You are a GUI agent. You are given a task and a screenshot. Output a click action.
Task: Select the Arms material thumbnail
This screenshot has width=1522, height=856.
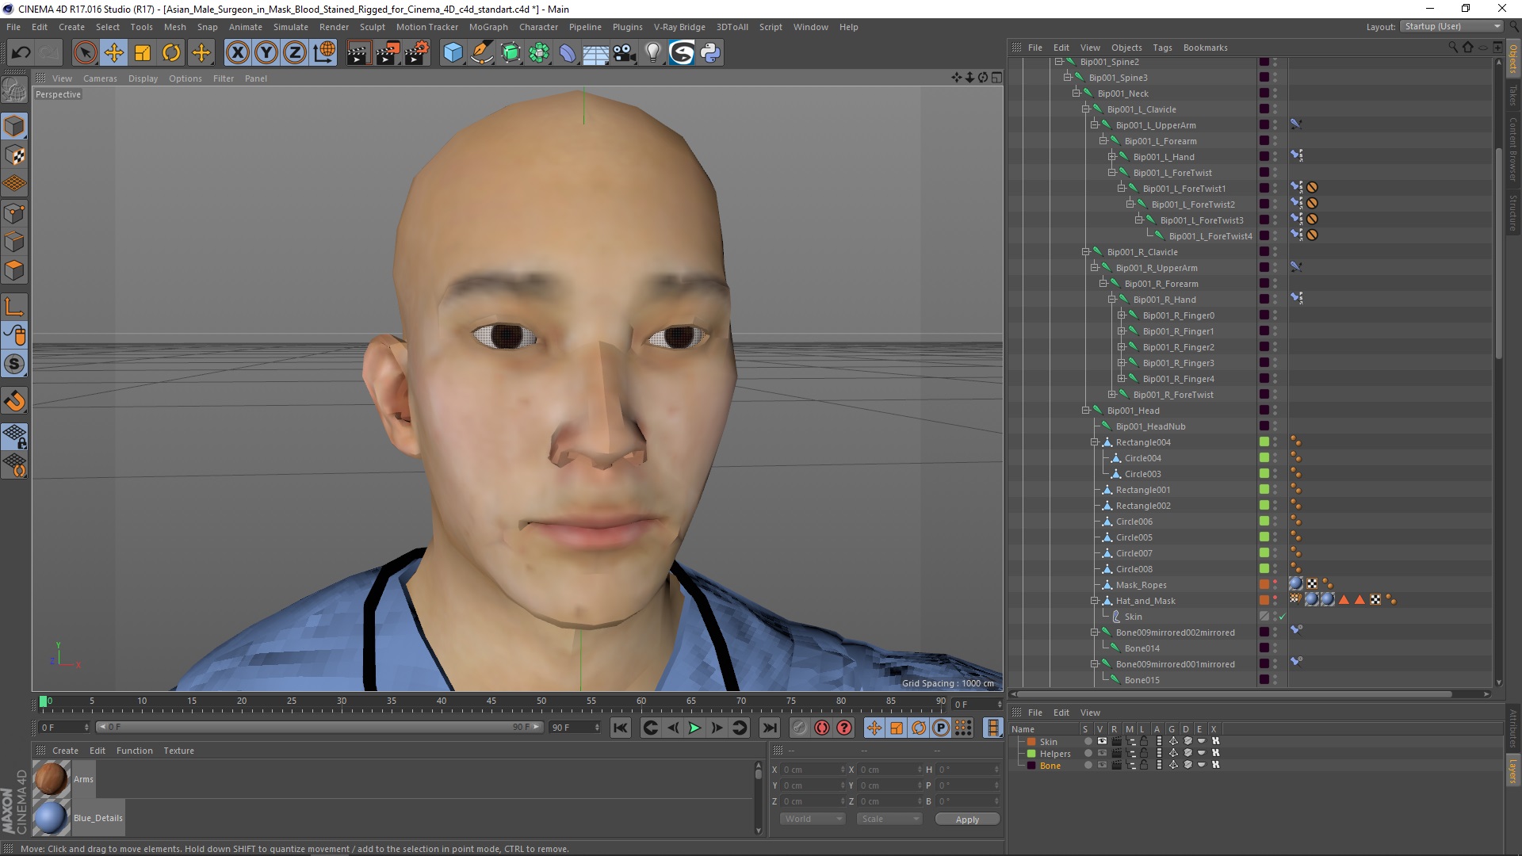52,779
